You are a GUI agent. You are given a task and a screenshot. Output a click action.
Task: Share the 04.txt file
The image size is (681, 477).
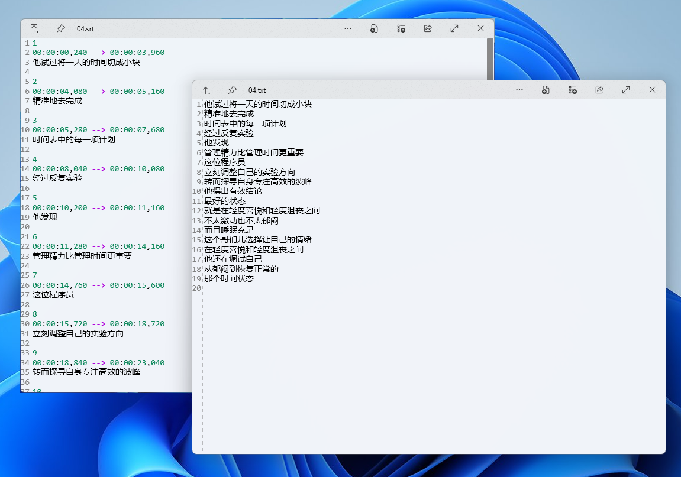click(x=599, y=90)
